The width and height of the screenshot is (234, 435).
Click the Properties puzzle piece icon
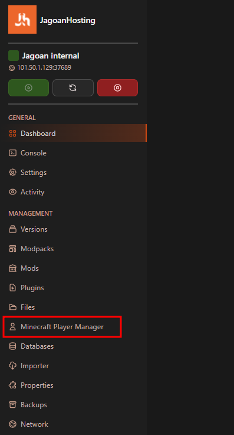tap(13, 385)
